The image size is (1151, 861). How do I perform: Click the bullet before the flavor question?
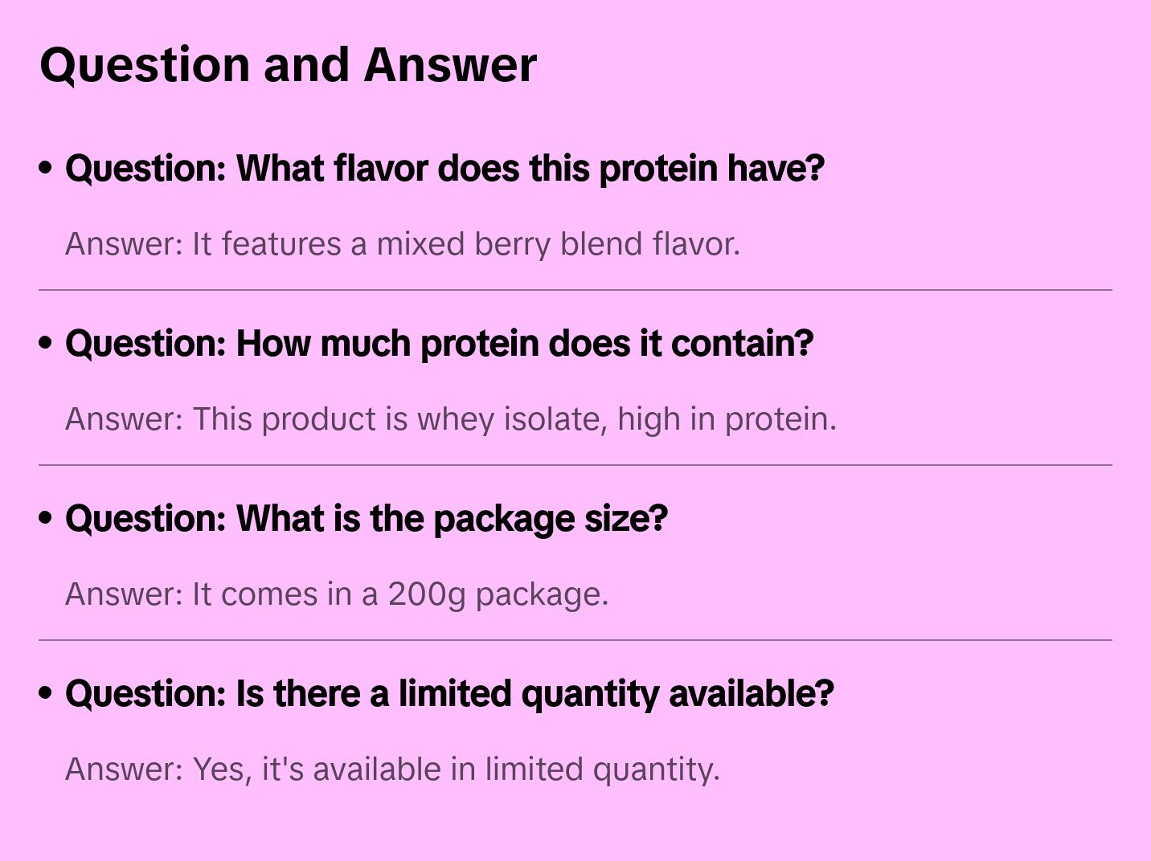[x=46, y=168]
